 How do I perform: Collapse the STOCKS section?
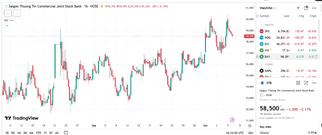(261, 65)
